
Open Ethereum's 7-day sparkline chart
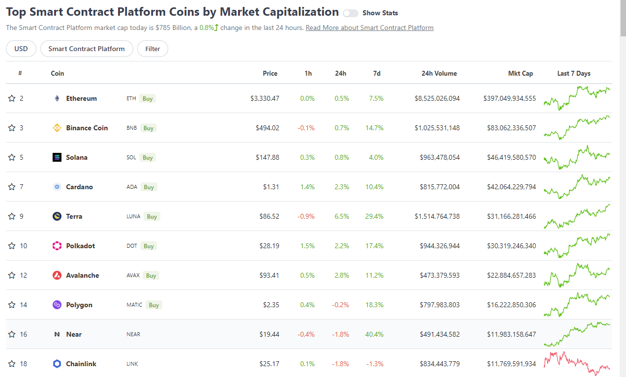pyautogui.click(x=577, y=98)
